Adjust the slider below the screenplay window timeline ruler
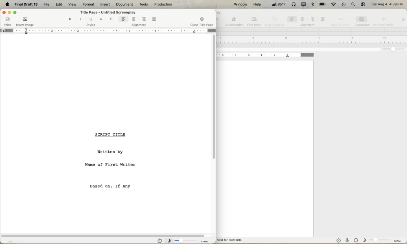The width and height of the screenshot is (407, 244). pos(393,49)
